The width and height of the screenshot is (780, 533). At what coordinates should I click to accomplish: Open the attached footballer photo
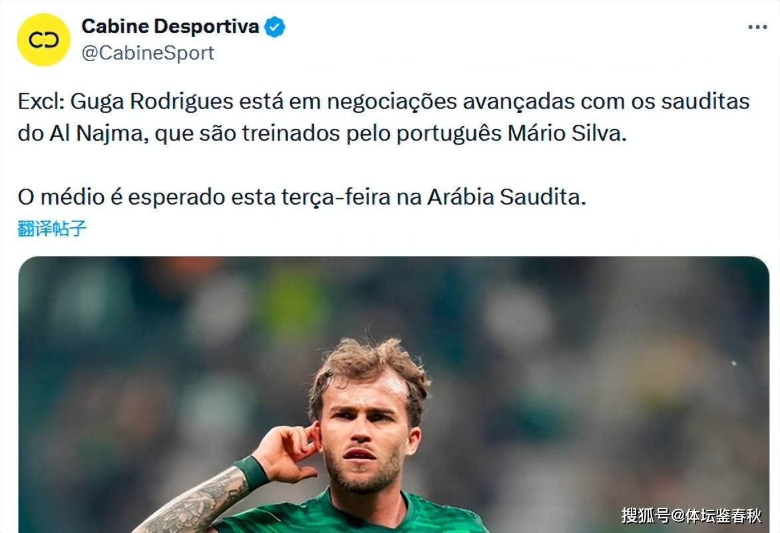(x=394, y=394)
